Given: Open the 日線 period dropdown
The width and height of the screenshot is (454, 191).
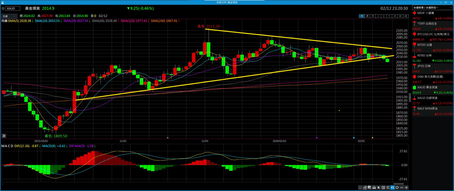Looking at the screenshot, I should point(9,16).
